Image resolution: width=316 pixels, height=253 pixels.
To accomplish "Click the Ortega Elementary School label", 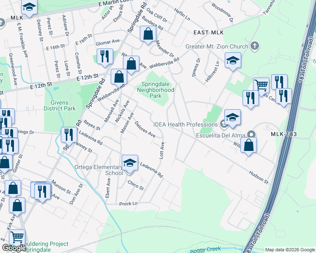I will click(99, 170).
